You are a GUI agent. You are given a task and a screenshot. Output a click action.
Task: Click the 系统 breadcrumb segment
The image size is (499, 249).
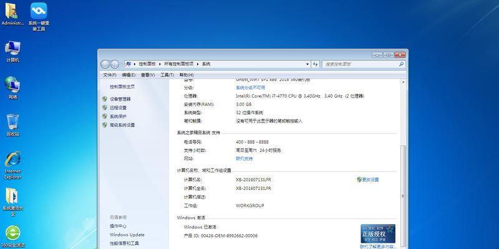(206, 64)
